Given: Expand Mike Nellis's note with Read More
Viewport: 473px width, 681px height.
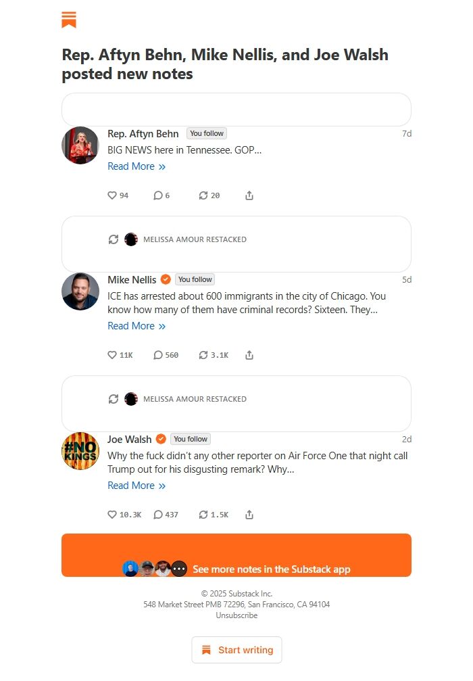Looking at the screenshot, I should tap(132, 326).
